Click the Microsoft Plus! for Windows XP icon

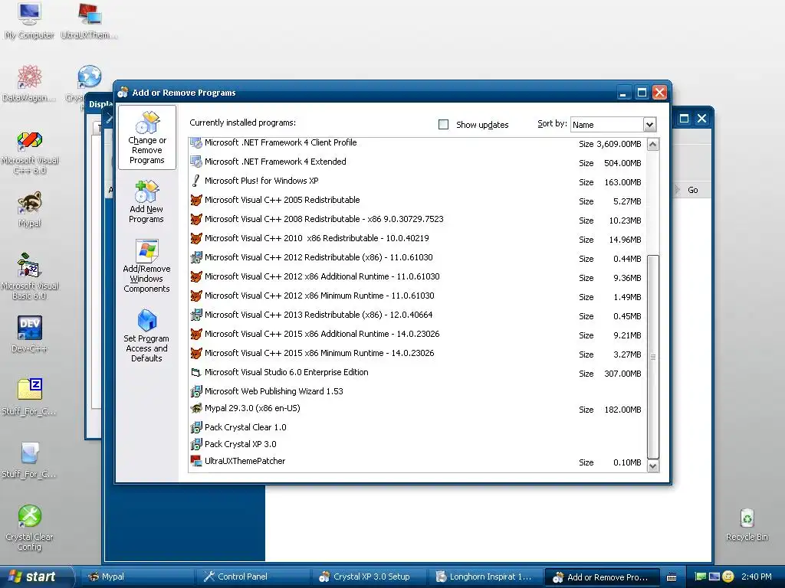pyautogui.click(x=196, y=181)
